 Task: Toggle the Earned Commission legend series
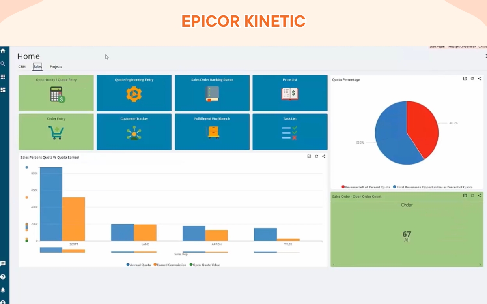[170, 265]
